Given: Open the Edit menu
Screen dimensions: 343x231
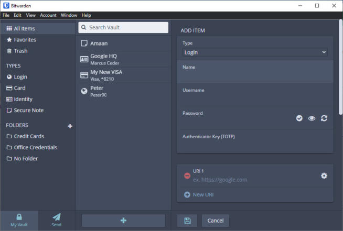Looking at the screenshot, I should 17,15.
